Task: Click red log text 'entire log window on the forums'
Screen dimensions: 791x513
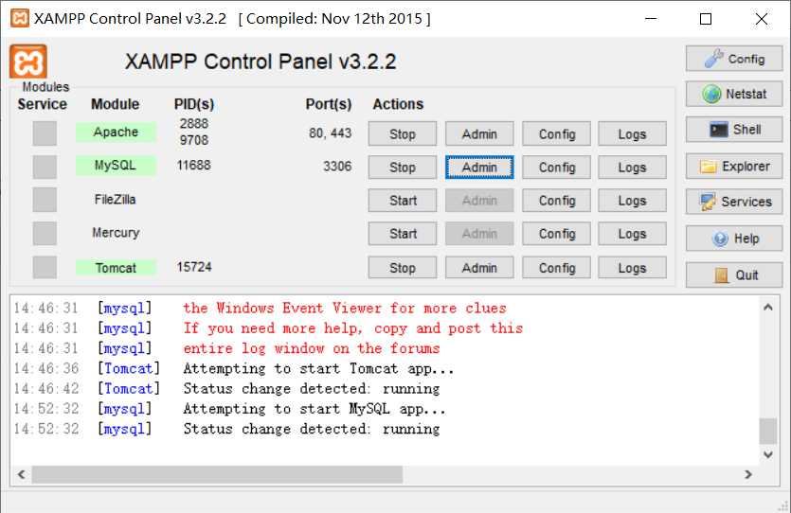Action: (x=312, y=348)
